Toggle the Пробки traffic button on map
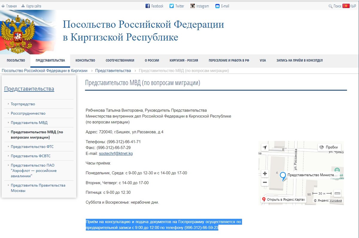This screenshot has height=238, width=359. pos(329,147)
